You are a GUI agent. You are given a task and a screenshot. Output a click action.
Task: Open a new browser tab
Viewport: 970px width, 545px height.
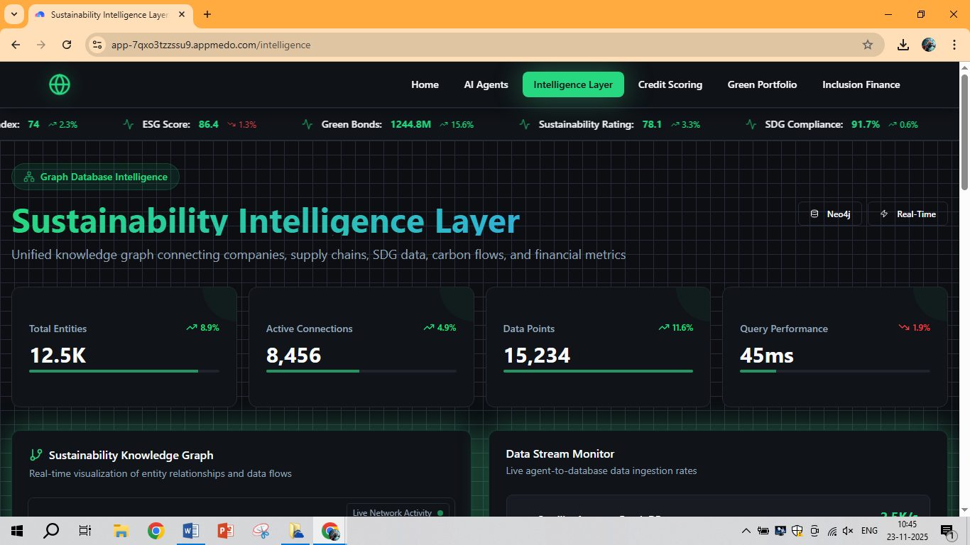point(207,14)
